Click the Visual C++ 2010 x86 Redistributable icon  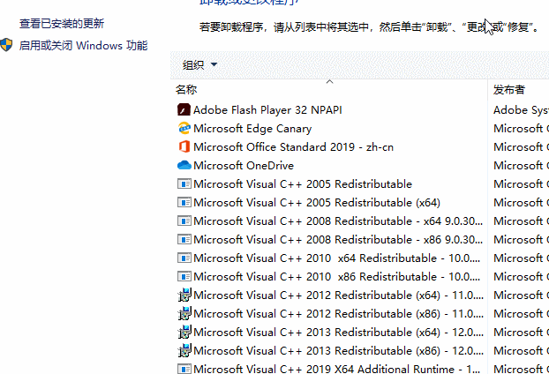pyautogui.click(x=184, y=277)
